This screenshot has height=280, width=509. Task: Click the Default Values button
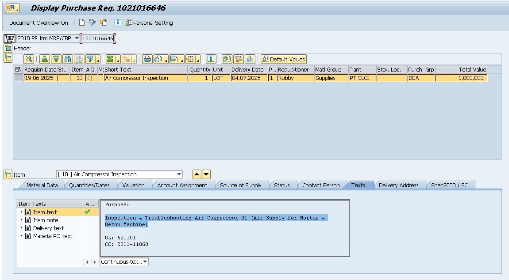[x=284, y=59]
